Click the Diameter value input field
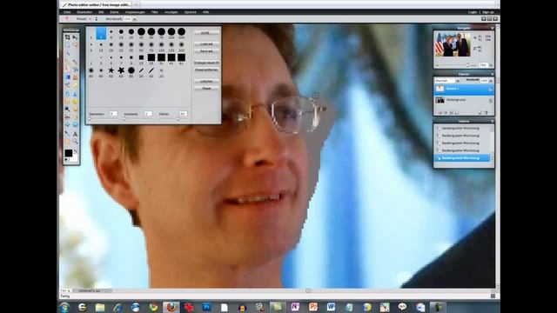The height and width of the screenshot is (313, 557). [x=113, y=114]
